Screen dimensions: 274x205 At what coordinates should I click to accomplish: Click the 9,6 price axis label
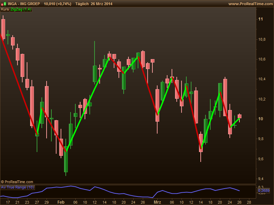262,159
